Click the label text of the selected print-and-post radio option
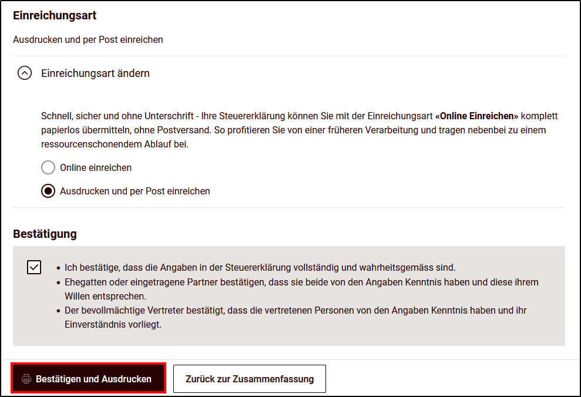This screenshot has width=581, height=397. tap(135, 191)
